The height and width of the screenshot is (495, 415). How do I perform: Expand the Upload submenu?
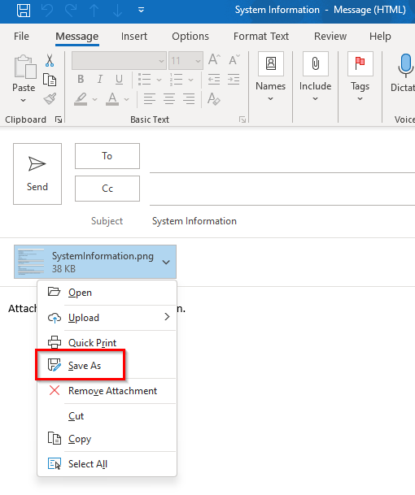click(107, 318)
